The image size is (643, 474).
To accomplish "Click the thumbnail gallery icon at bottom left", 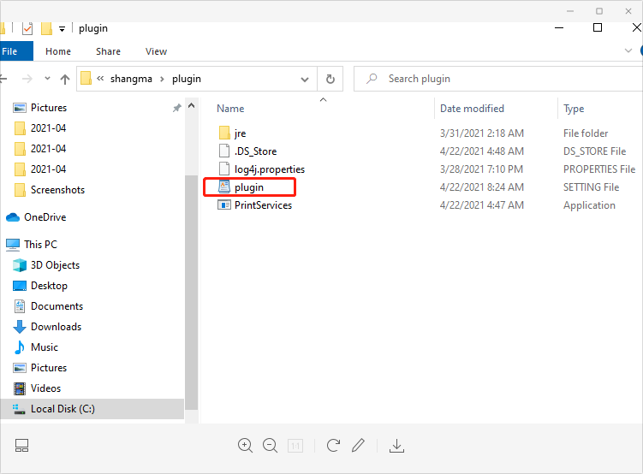I will 21,445.
